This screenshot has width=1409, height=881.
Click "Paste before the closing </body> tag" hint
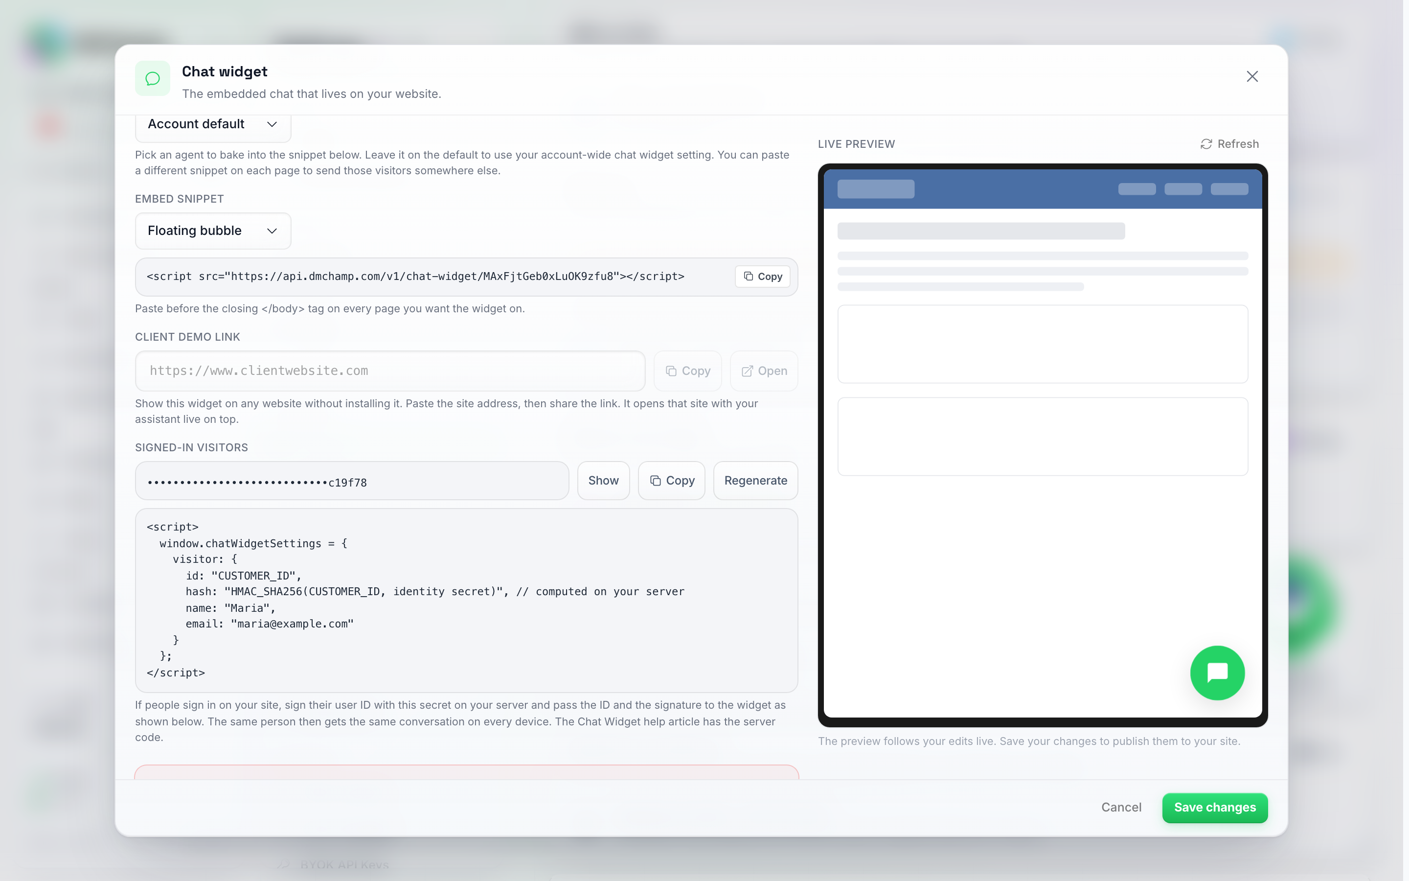[x=330, y=309]
